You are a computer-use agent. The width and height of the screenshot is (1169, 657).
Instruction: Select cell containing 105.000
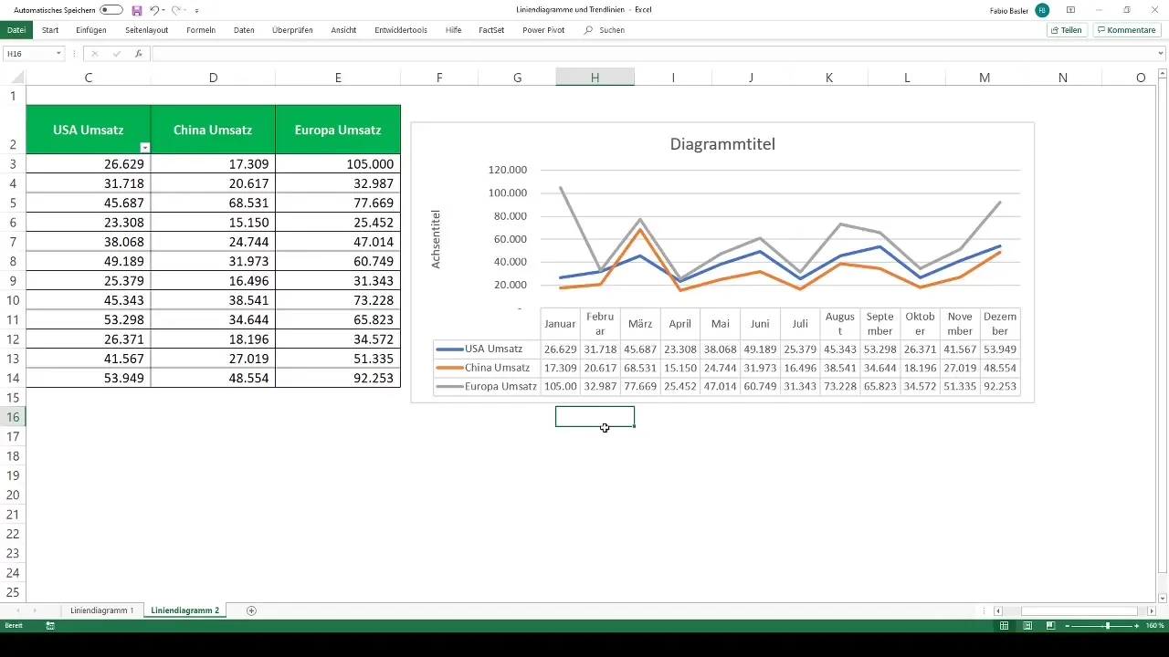click(x=338, y=164)
